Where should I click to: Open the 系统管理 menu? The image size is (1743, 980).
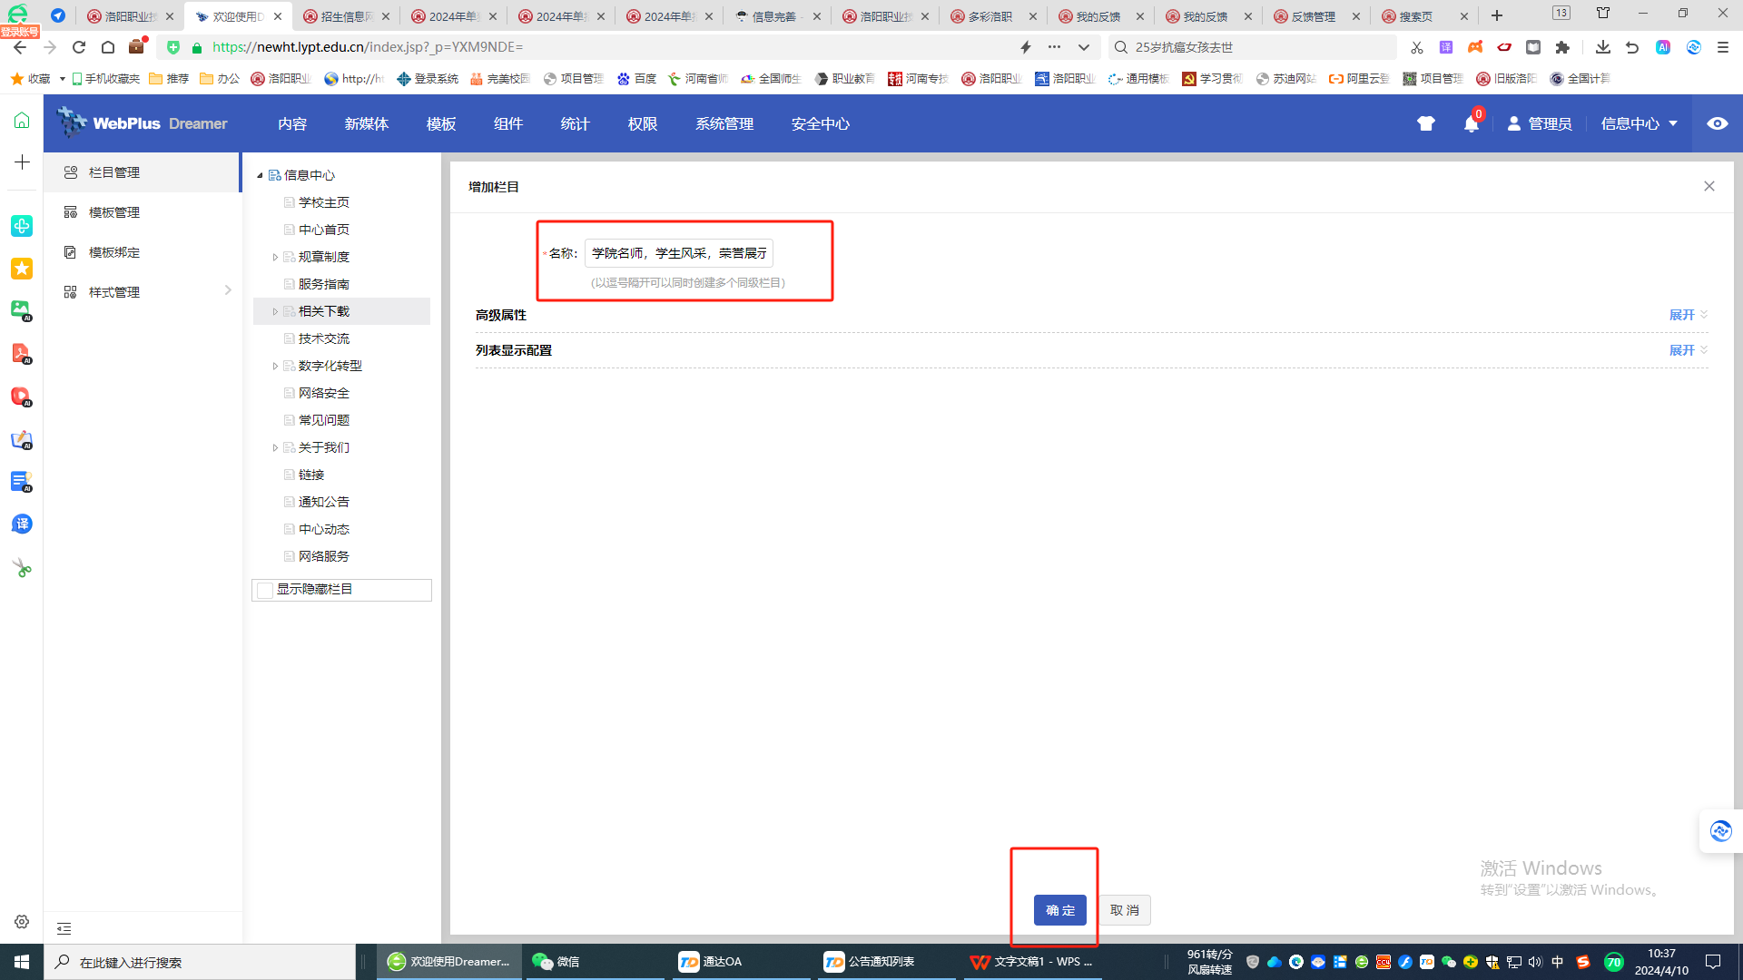pos(724,123)
